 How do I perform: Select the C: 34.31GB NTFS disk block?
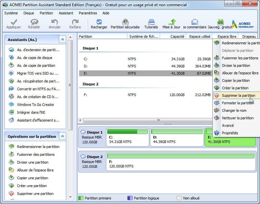point(127,137)
